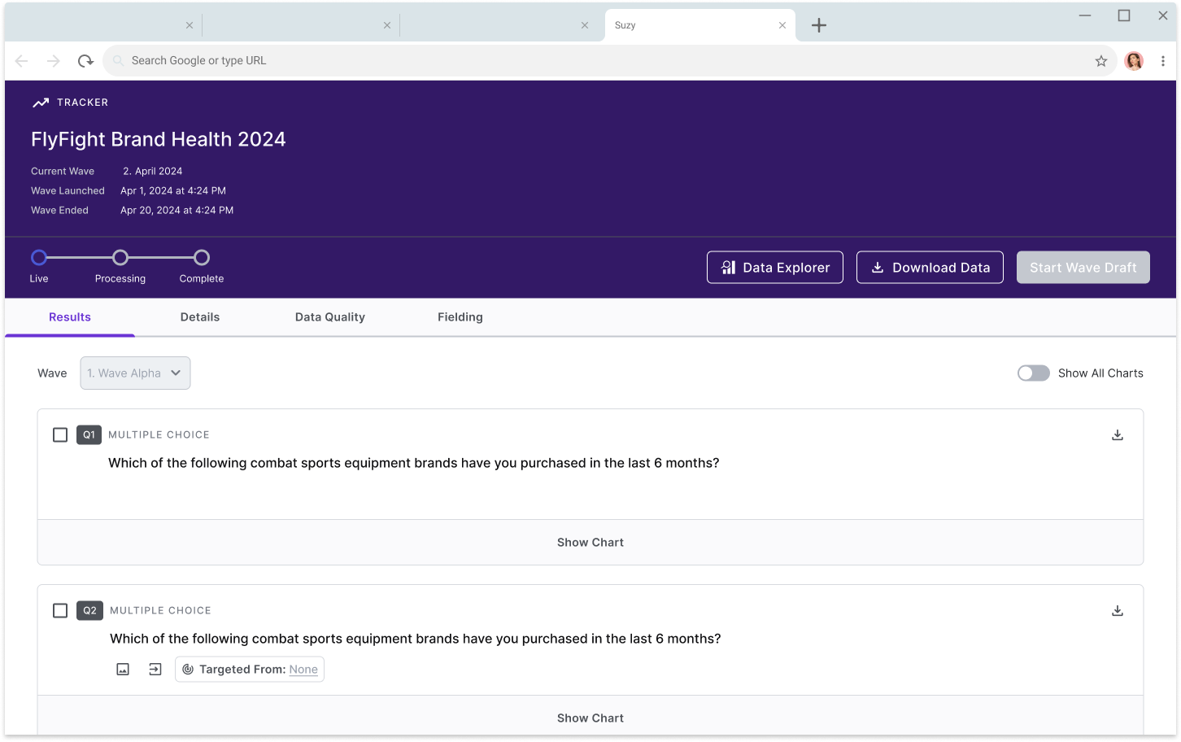This screenshot has height=742, width=1181.
Task: Open the Wave Alpha dropdown
Action: pos(135,373)
